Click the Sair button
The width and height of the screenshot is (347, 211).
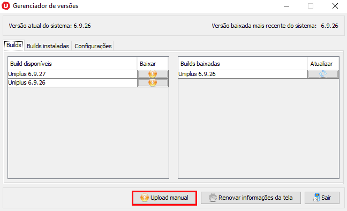point(322,198)
